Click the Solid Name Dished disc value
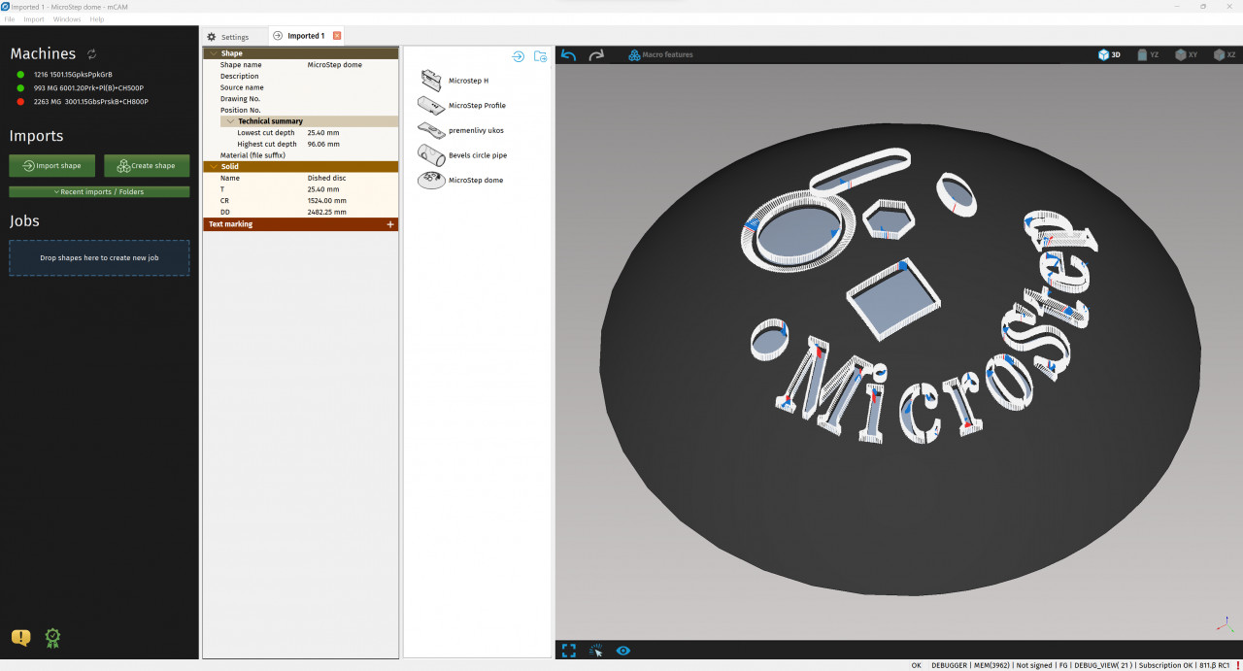 [x=326, y=178]
